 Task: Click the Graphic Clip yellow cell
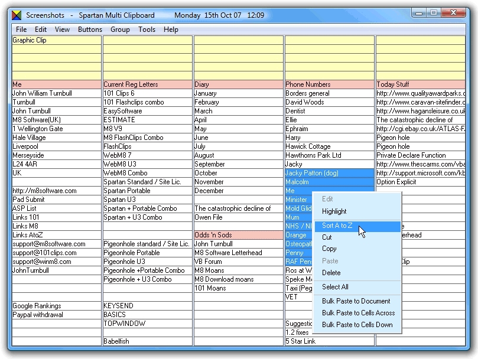pyautogui.click(x=56, y=40)
